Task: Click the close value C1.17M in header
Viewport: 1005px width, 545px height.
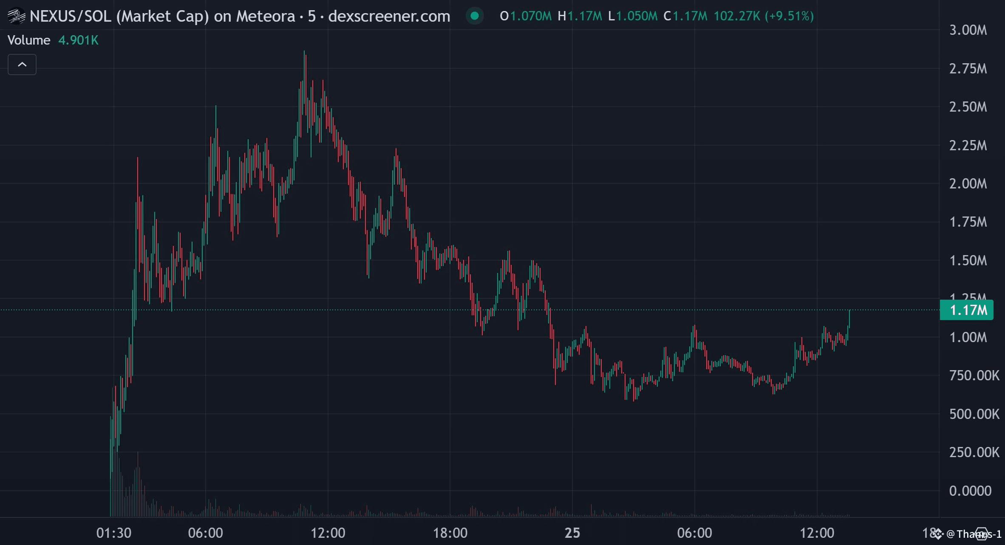Action: click(685, 16)
